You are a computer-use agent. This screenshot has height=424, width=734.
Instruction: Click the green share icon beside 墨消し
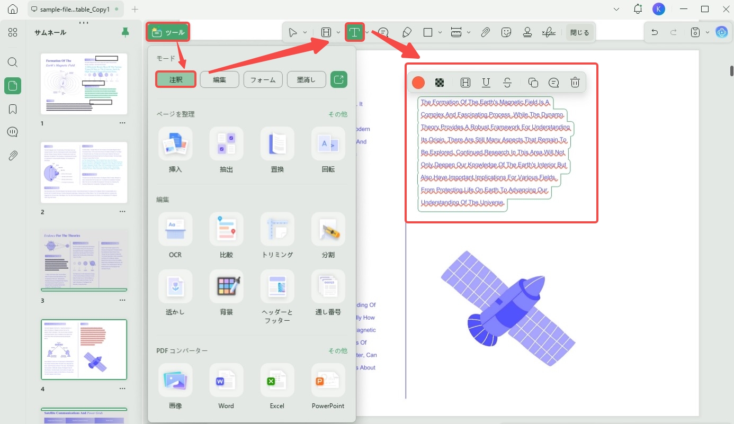pos(339,79)
